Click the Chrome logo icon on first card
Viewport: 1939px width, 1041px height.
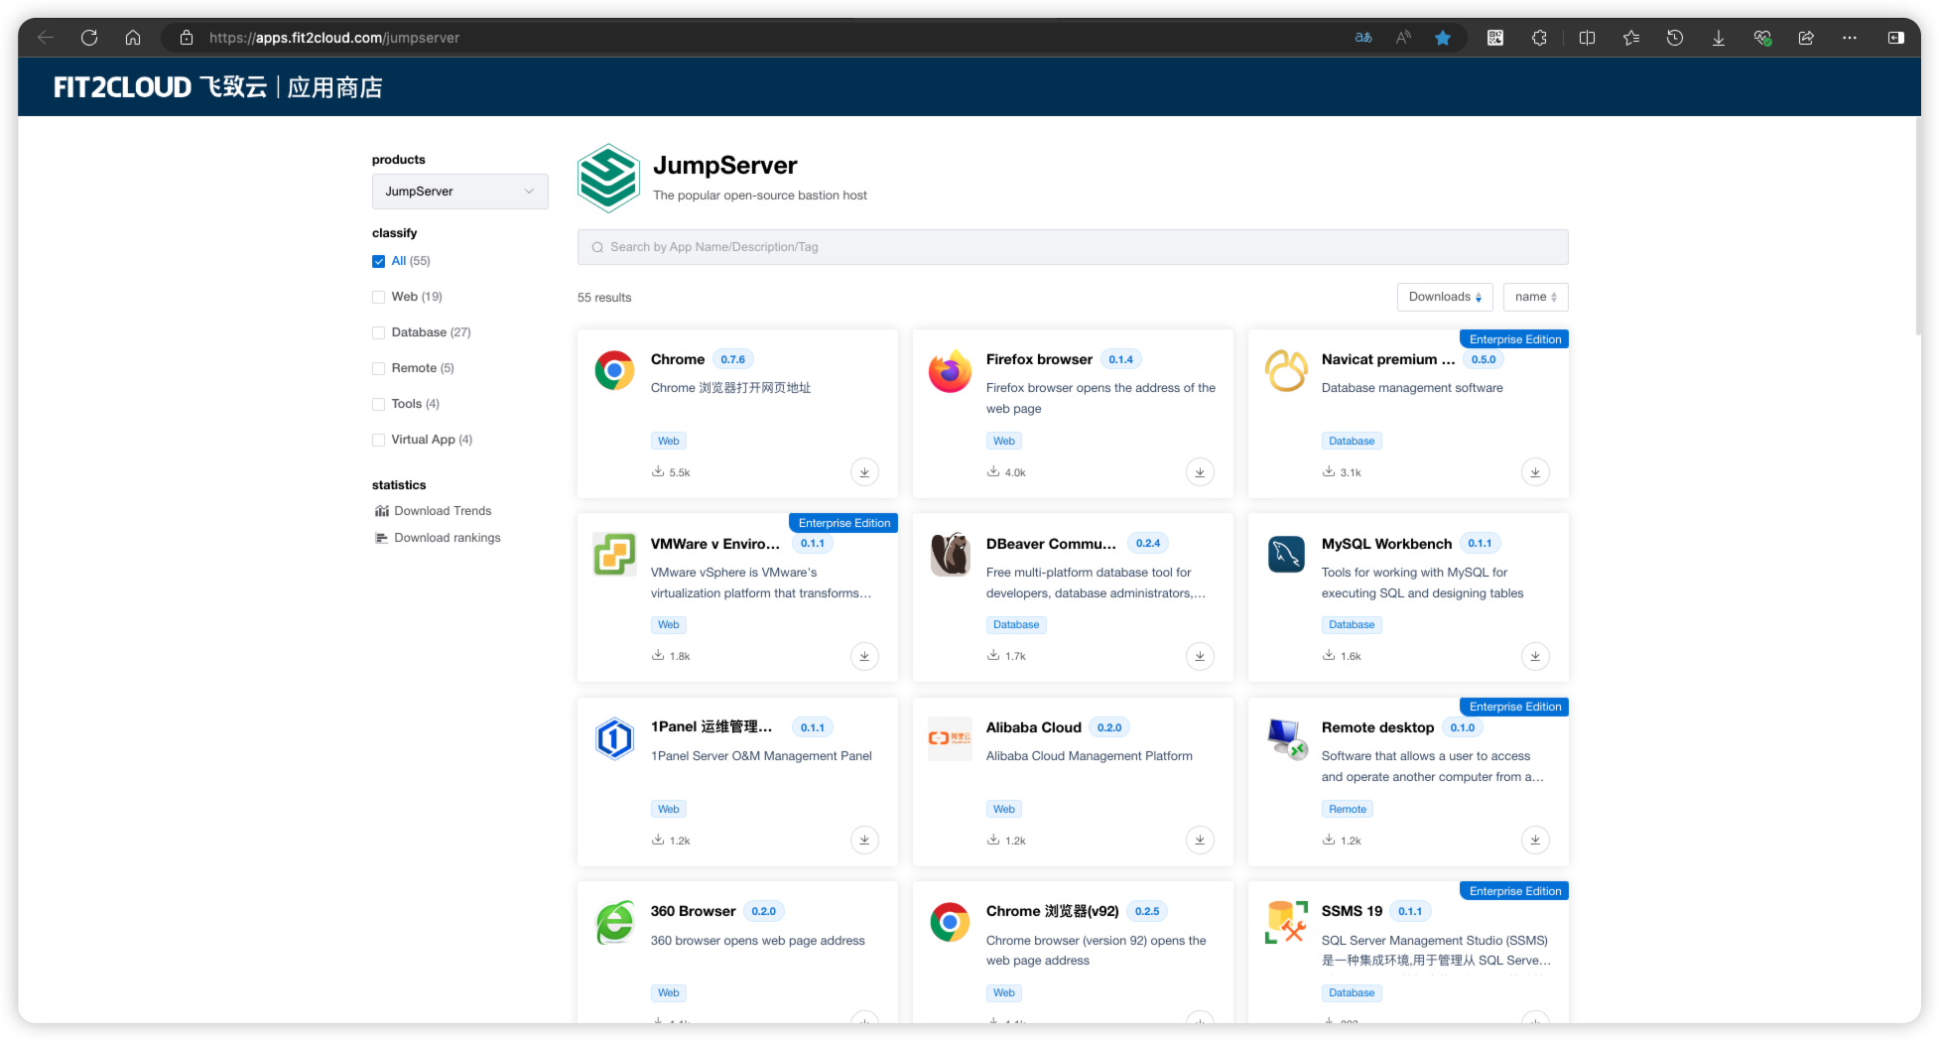(x=614, y=371)
